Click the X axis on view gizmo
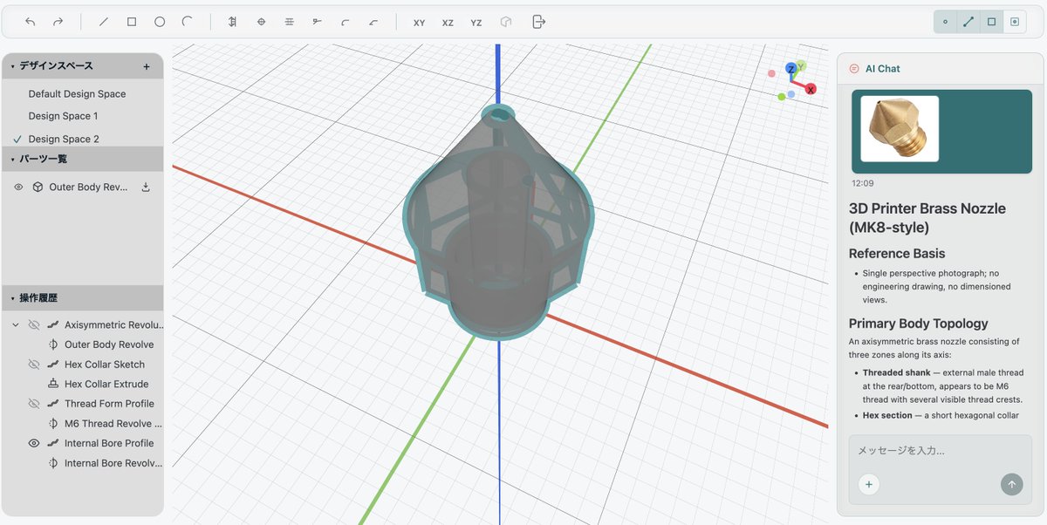The image size is (1047, 525). click(x=811, y=89)
